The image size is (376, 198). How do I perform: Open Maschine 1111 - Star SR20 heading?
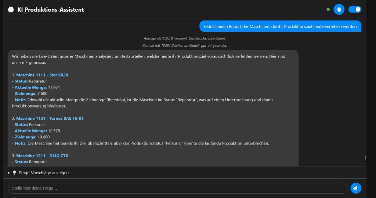[42, 75]
